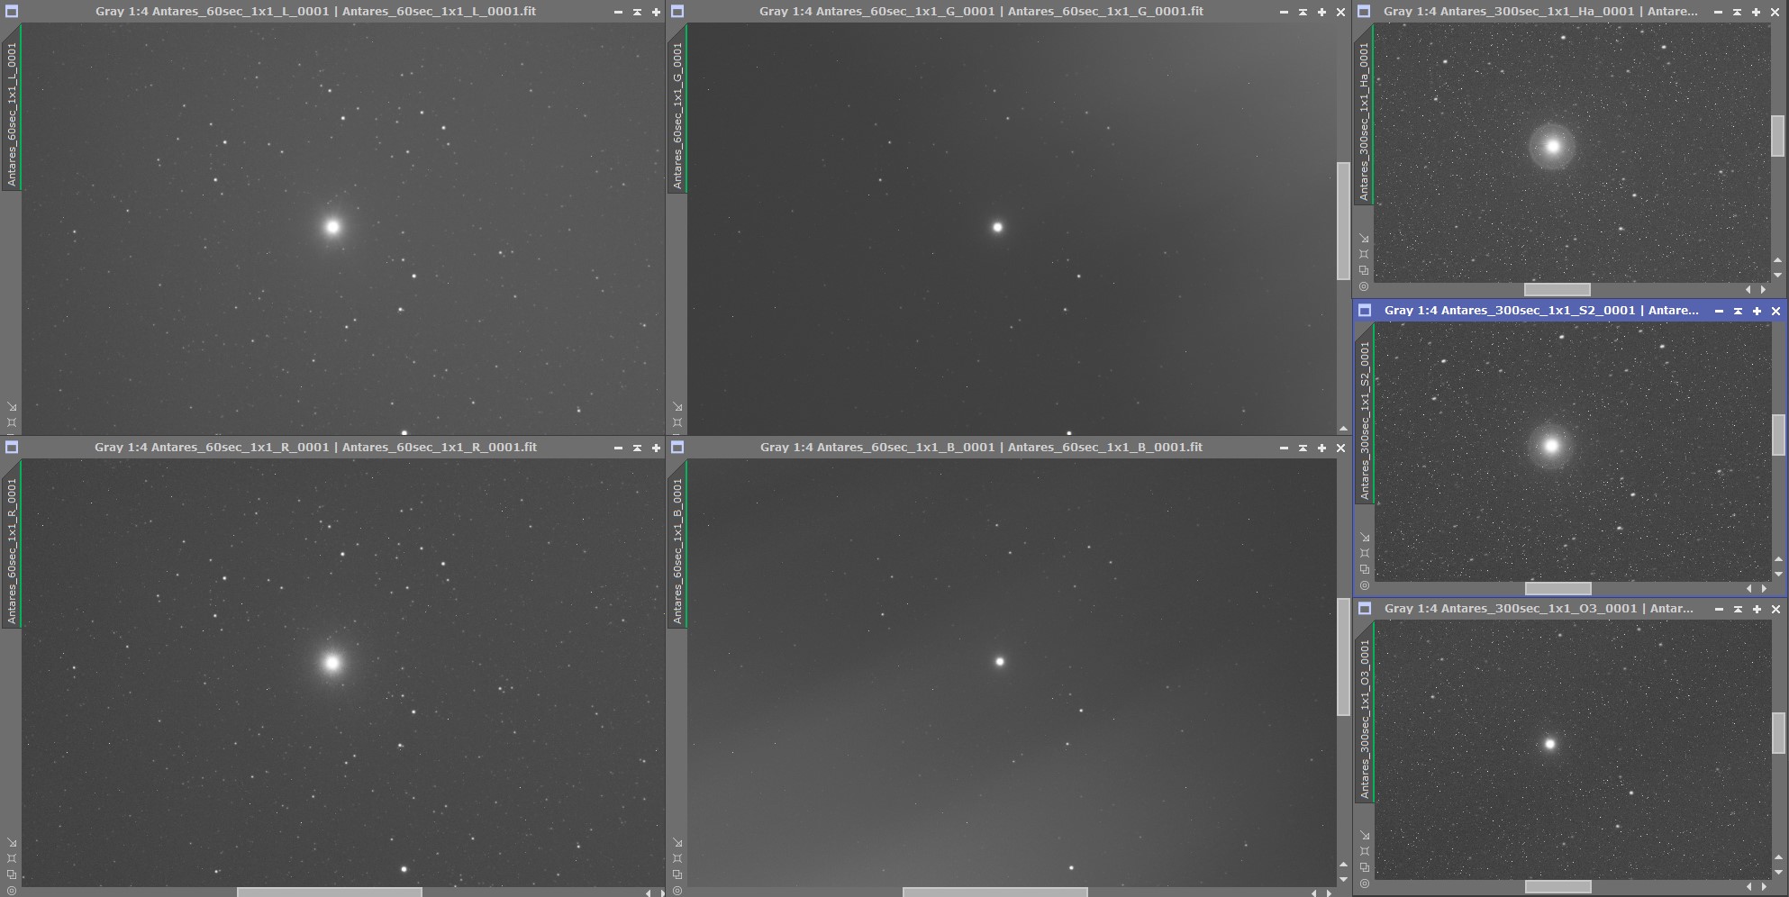The width and height of the screenshot is (1789, 897).
Task: Click the scroll-up arrow in the Ha_0001 window
Action: 1777,261
